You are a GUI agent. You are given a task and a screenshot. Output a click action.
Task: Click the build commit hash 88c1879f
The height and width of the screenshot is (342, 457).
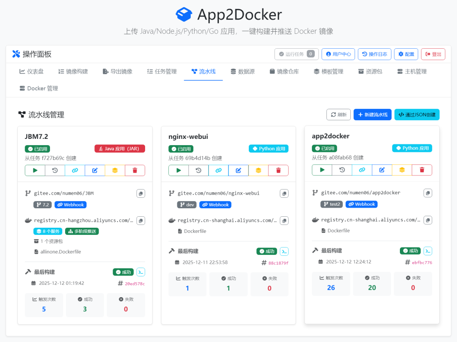click(x=278, y=263)
